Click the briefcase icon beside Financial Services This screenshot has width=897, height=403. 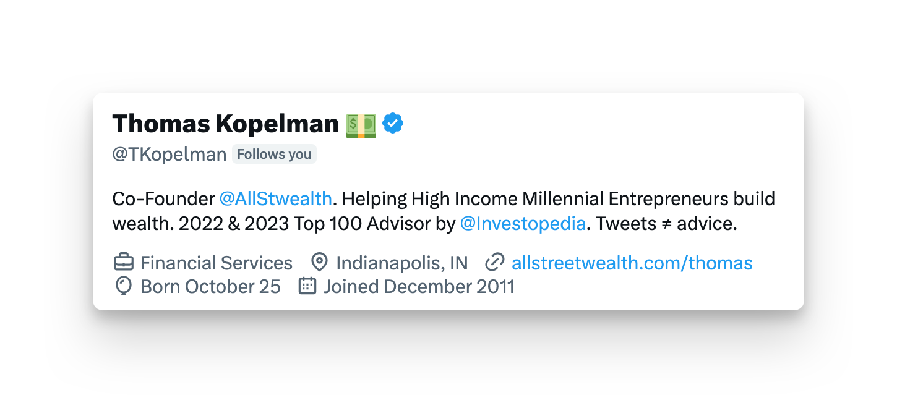point(124,263)
